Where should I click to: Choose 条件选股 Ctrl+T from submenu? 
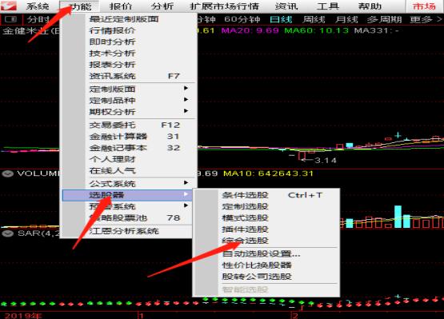point(266,195)
